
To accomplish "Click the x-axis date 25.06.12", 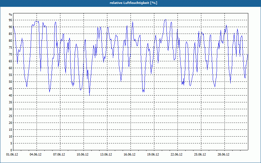I will (200, 155).
